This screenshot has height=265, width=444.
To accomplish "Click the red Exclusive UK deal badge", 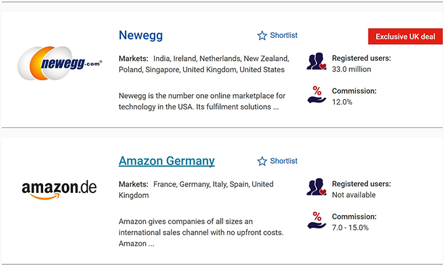I will (x=405, y=37).
